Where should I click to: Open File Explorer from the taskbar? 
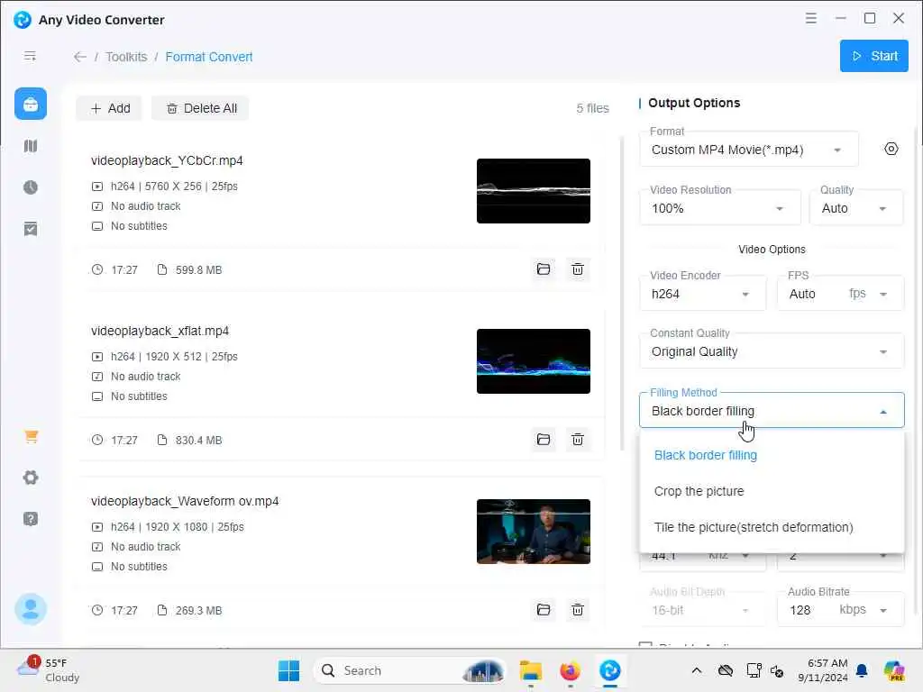click(530, 670)
